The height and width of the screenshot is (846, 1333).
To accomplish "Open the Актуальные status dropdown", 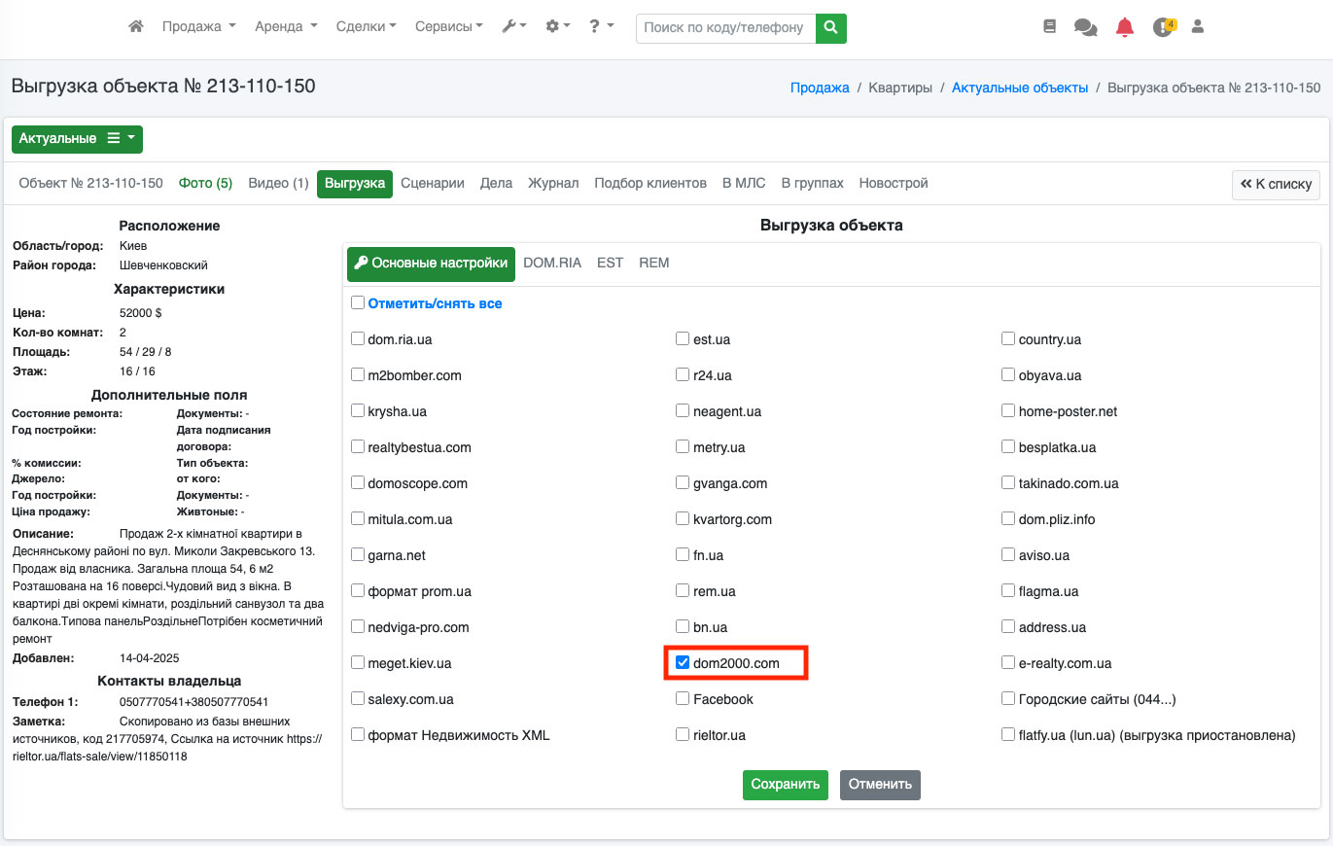I will click(77, 139).
